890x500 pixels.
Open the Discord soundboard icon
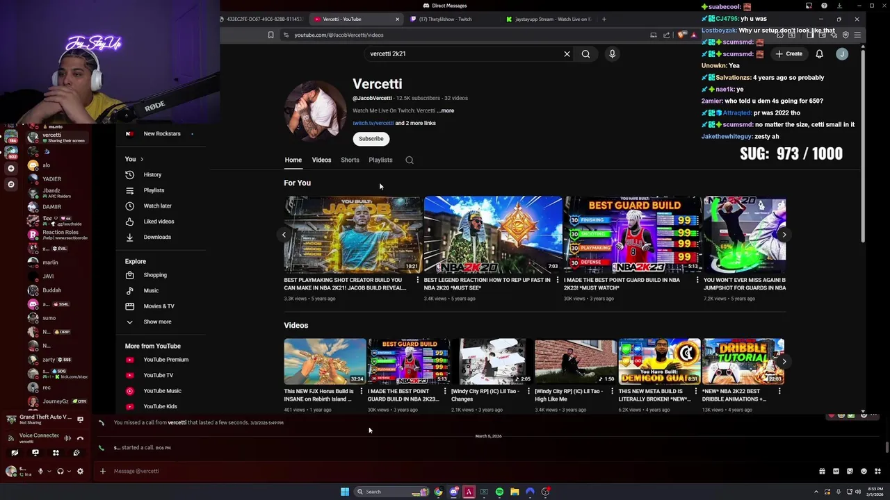click(x=76, y=453)
